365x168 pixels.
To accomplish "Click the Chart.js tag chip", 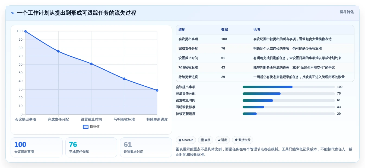I will 186,140.
